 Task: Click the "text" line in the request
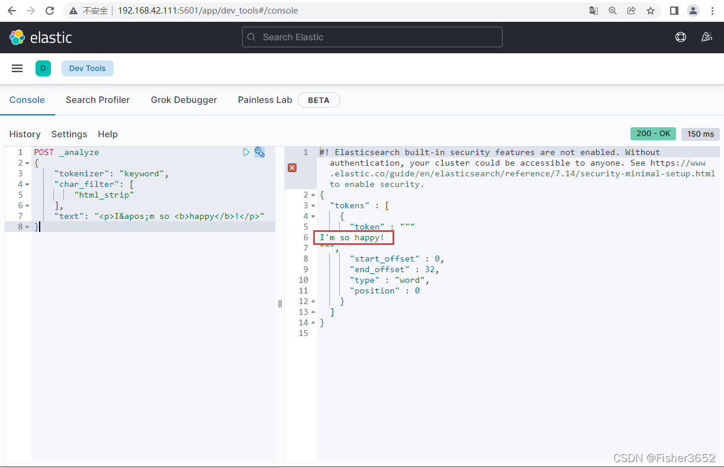[x=159, y=216]
